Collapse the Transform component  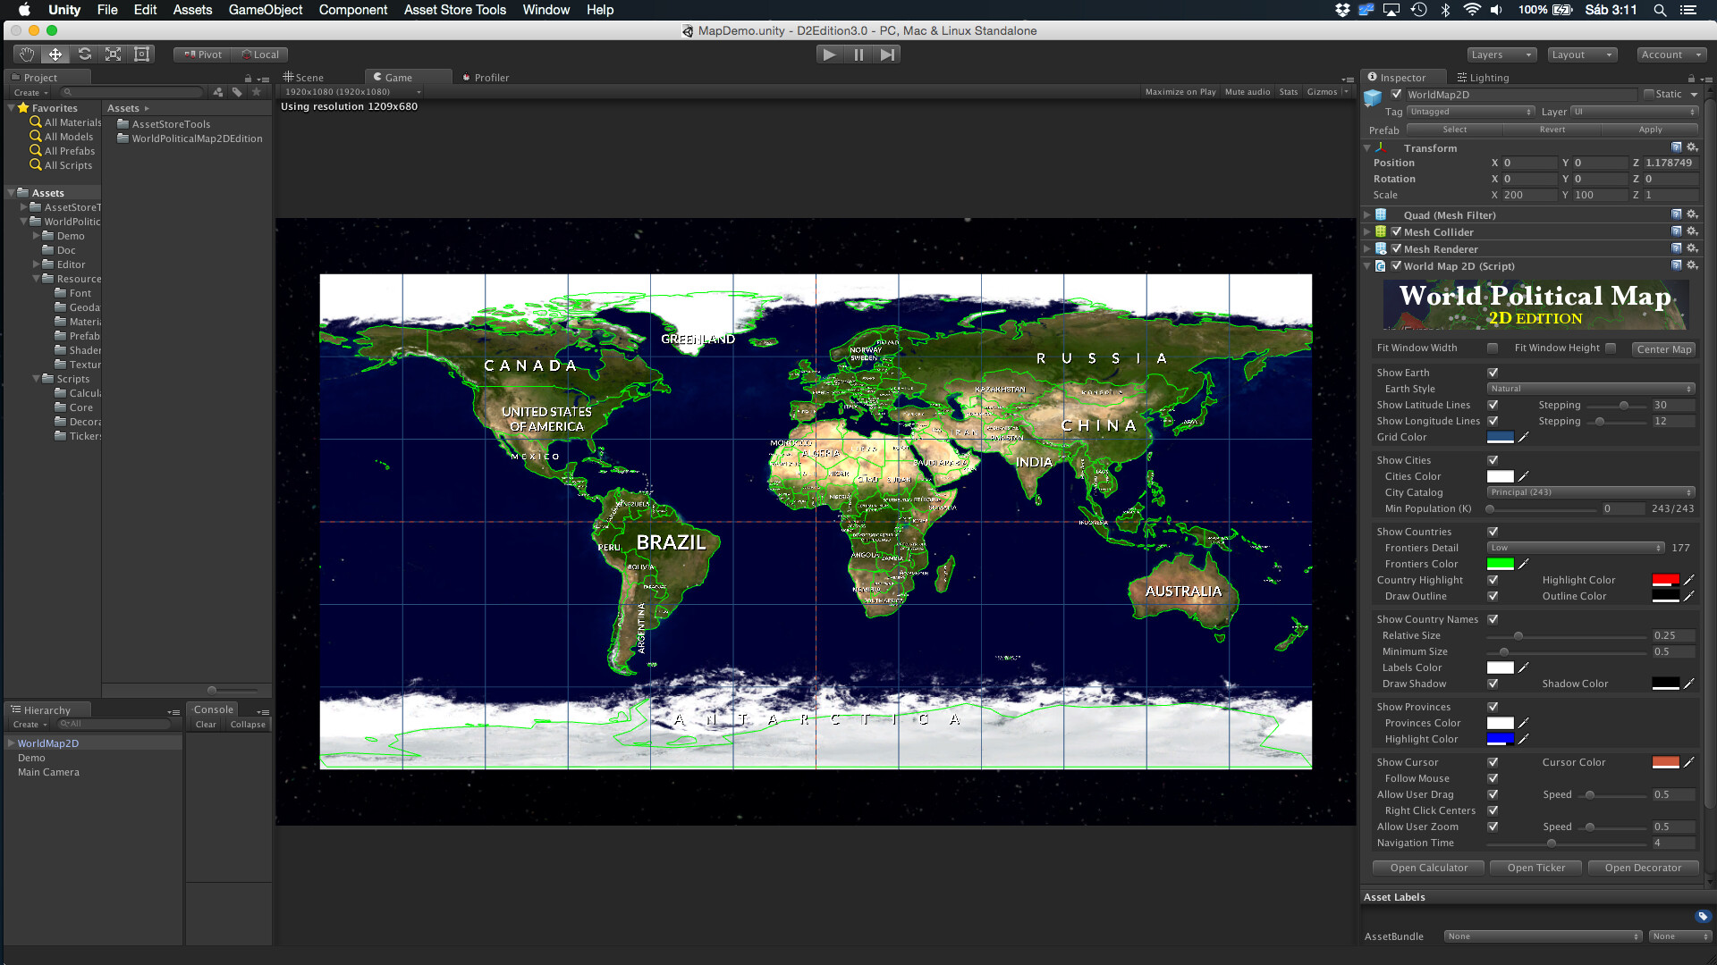tap(1367, 147)
